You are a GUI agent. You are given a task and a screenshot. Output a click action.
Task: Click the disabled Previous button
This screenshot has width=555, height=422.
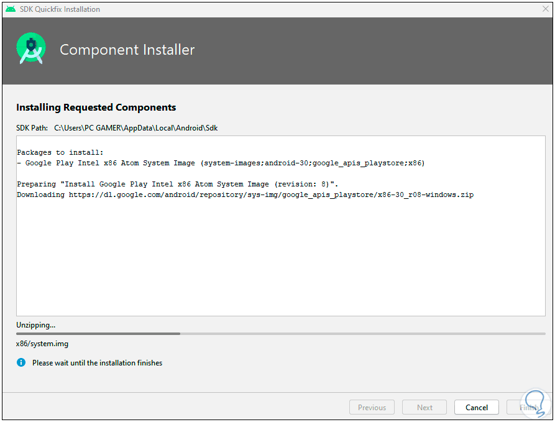(372, 408)
